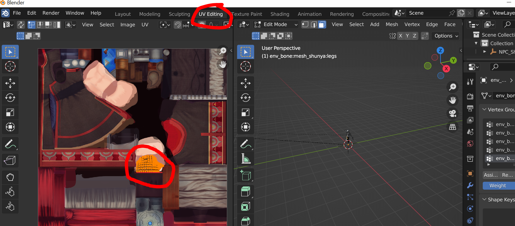Click the Blender logo app menu
Viewport: 515px width, 226px height.
5,13
